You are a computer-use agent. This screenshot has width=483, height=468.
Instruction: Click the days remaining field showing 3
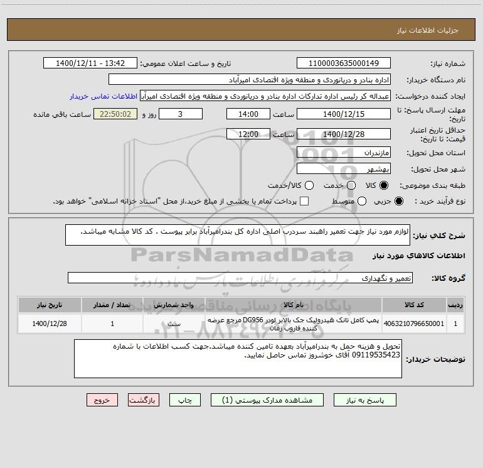pos(181,114)
